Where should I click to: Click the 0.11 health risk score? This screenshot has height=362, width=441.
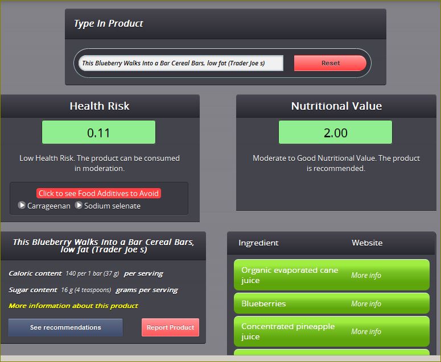tap(98, 132)
